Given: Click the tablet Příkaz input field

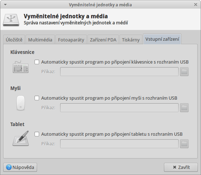Looking at the screenshot, I should [x=119, y=144].
